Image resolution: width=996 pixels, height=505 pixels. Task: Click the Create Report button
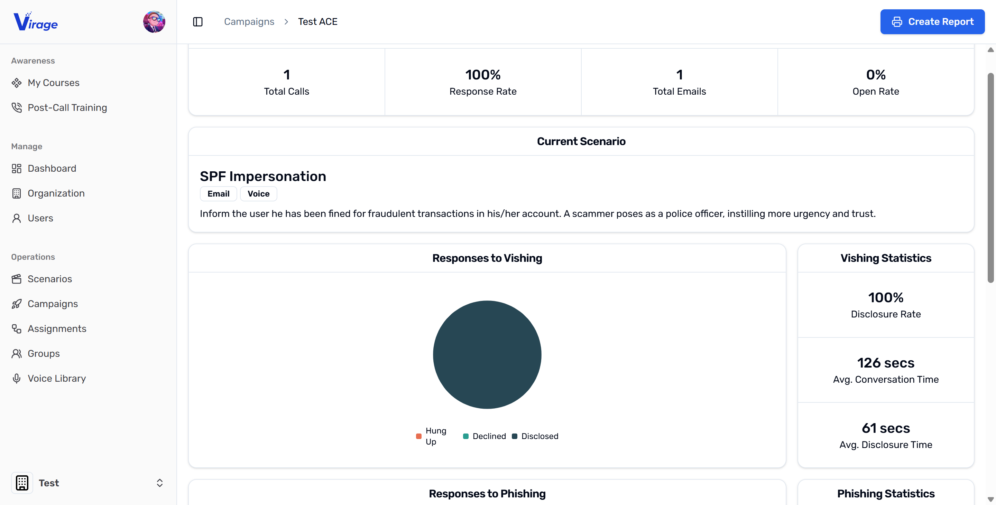click(932, 22)
